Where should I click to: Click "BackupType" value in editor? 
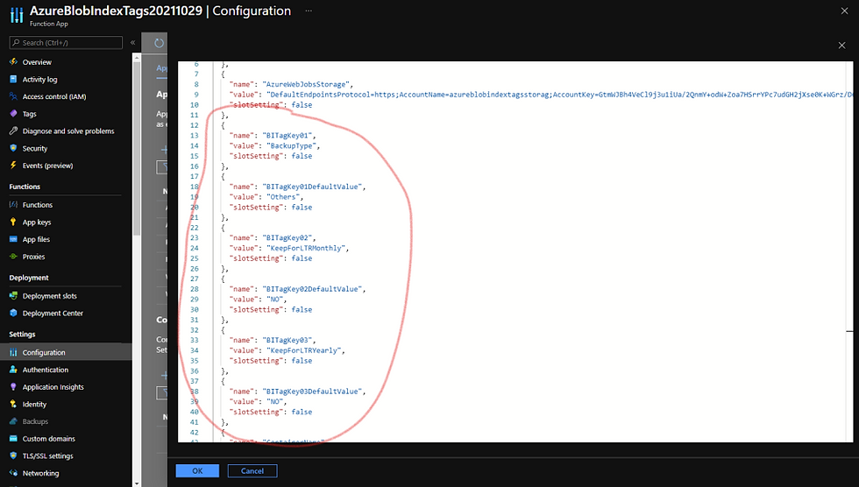pyautogui.click(x=291, y=145)
